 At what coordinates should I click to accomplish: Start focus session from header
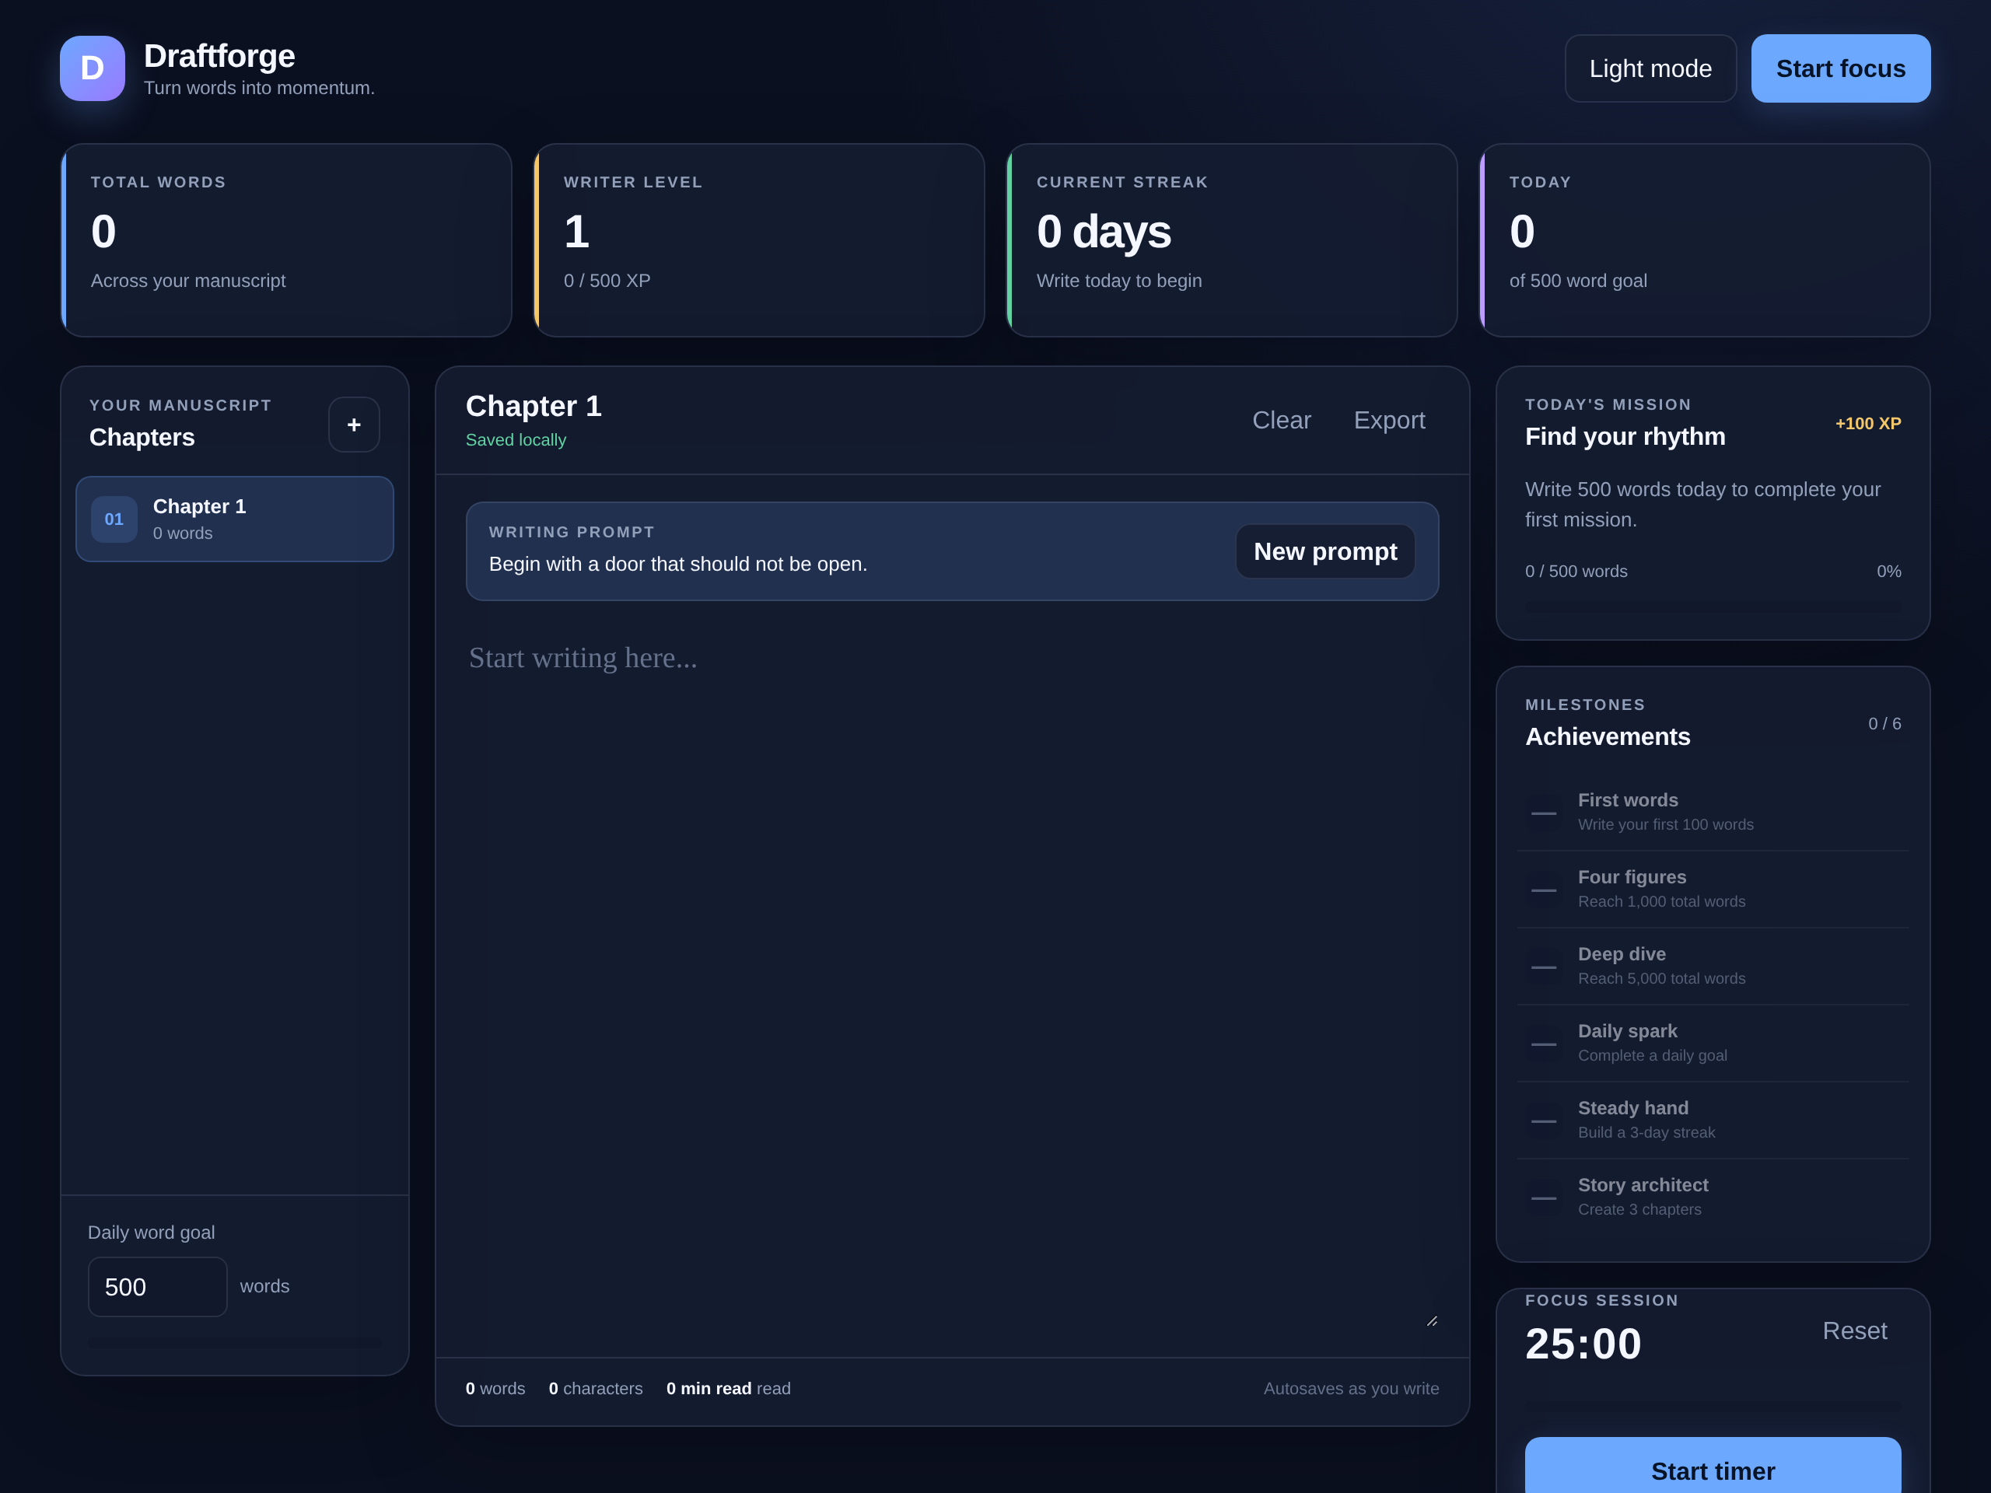point(1840,68)
